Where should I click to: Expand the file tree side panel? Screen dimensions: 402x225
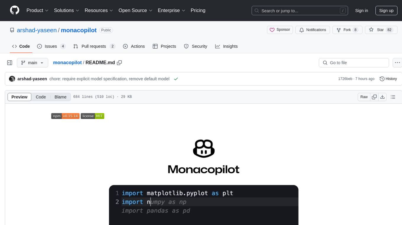[x=10, y=63]
